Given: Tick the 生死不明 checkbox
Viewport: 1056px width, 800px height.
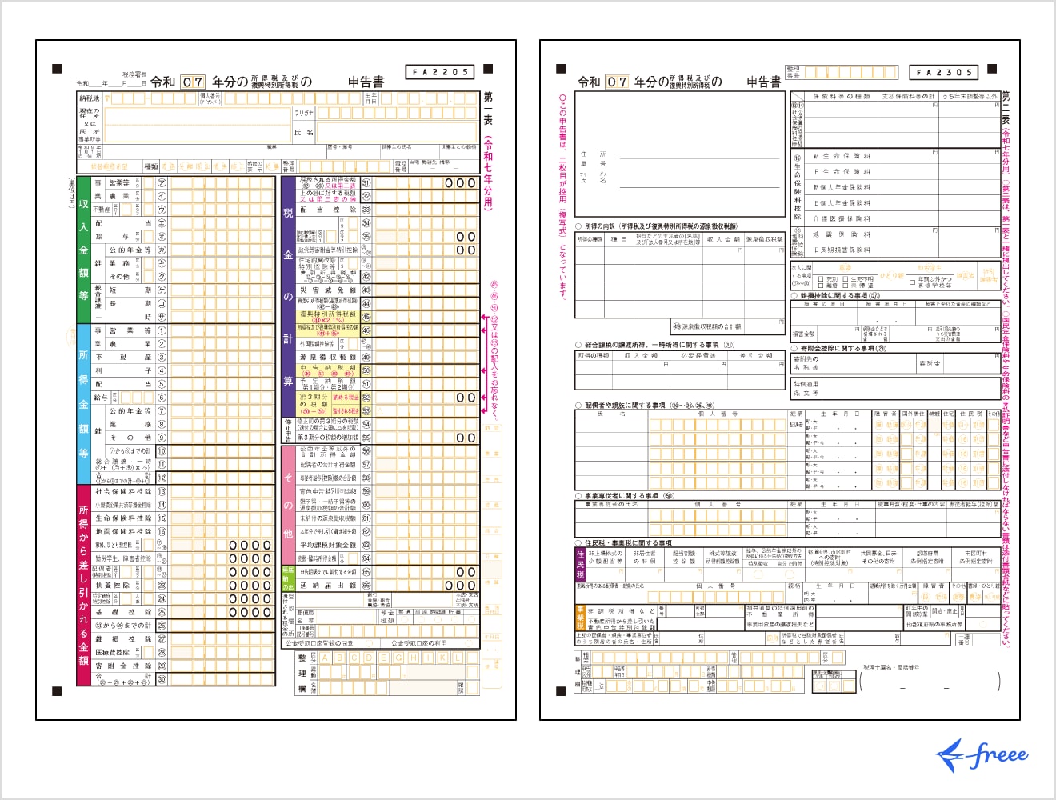Looking at the screenshot, I should click(844, 279).
